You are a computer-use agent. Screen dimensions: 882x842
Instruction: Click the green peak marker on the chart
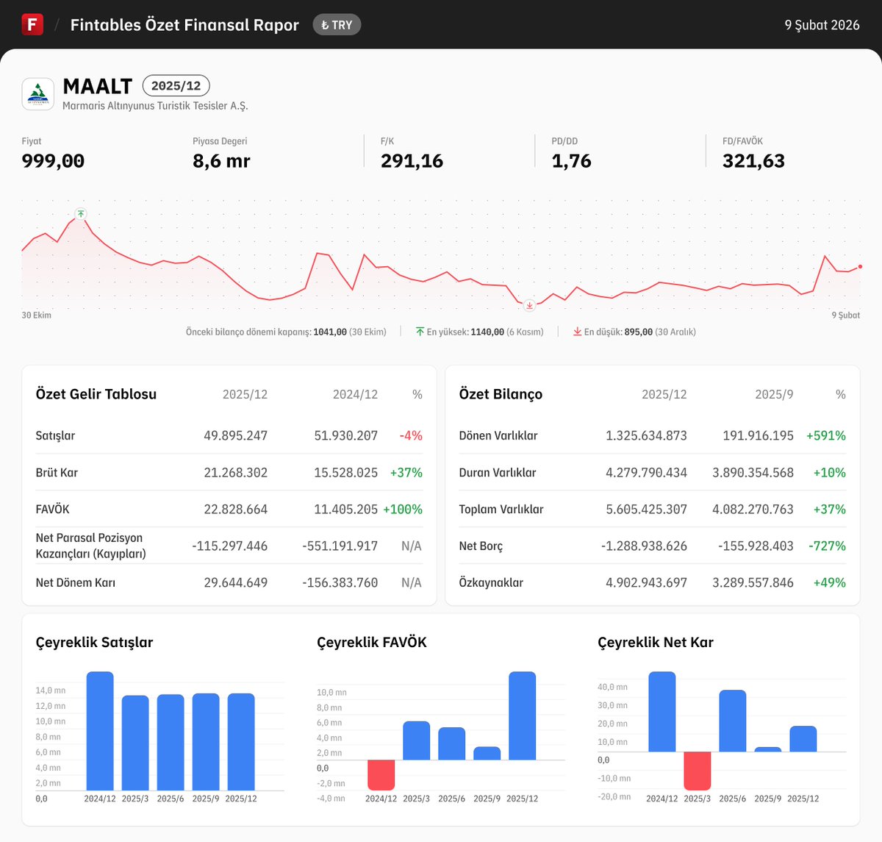pos(80,214)
